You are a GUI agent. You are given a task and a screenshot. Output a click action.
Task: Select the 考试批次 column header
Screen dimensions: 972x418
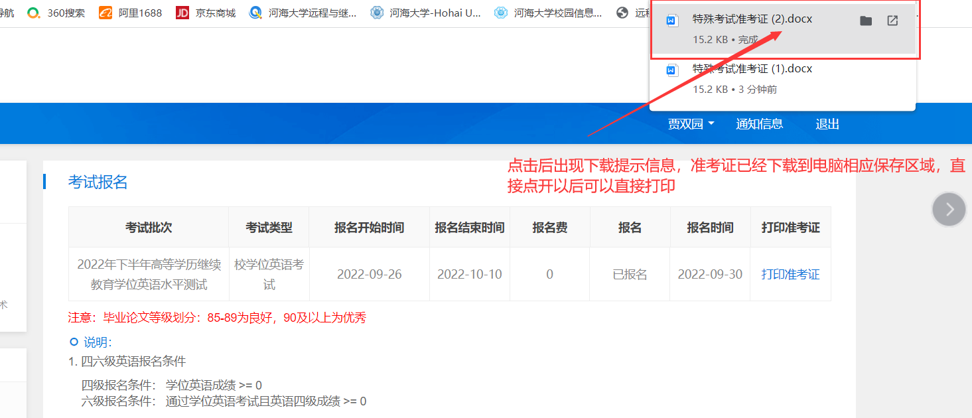[x=149, y=228]
